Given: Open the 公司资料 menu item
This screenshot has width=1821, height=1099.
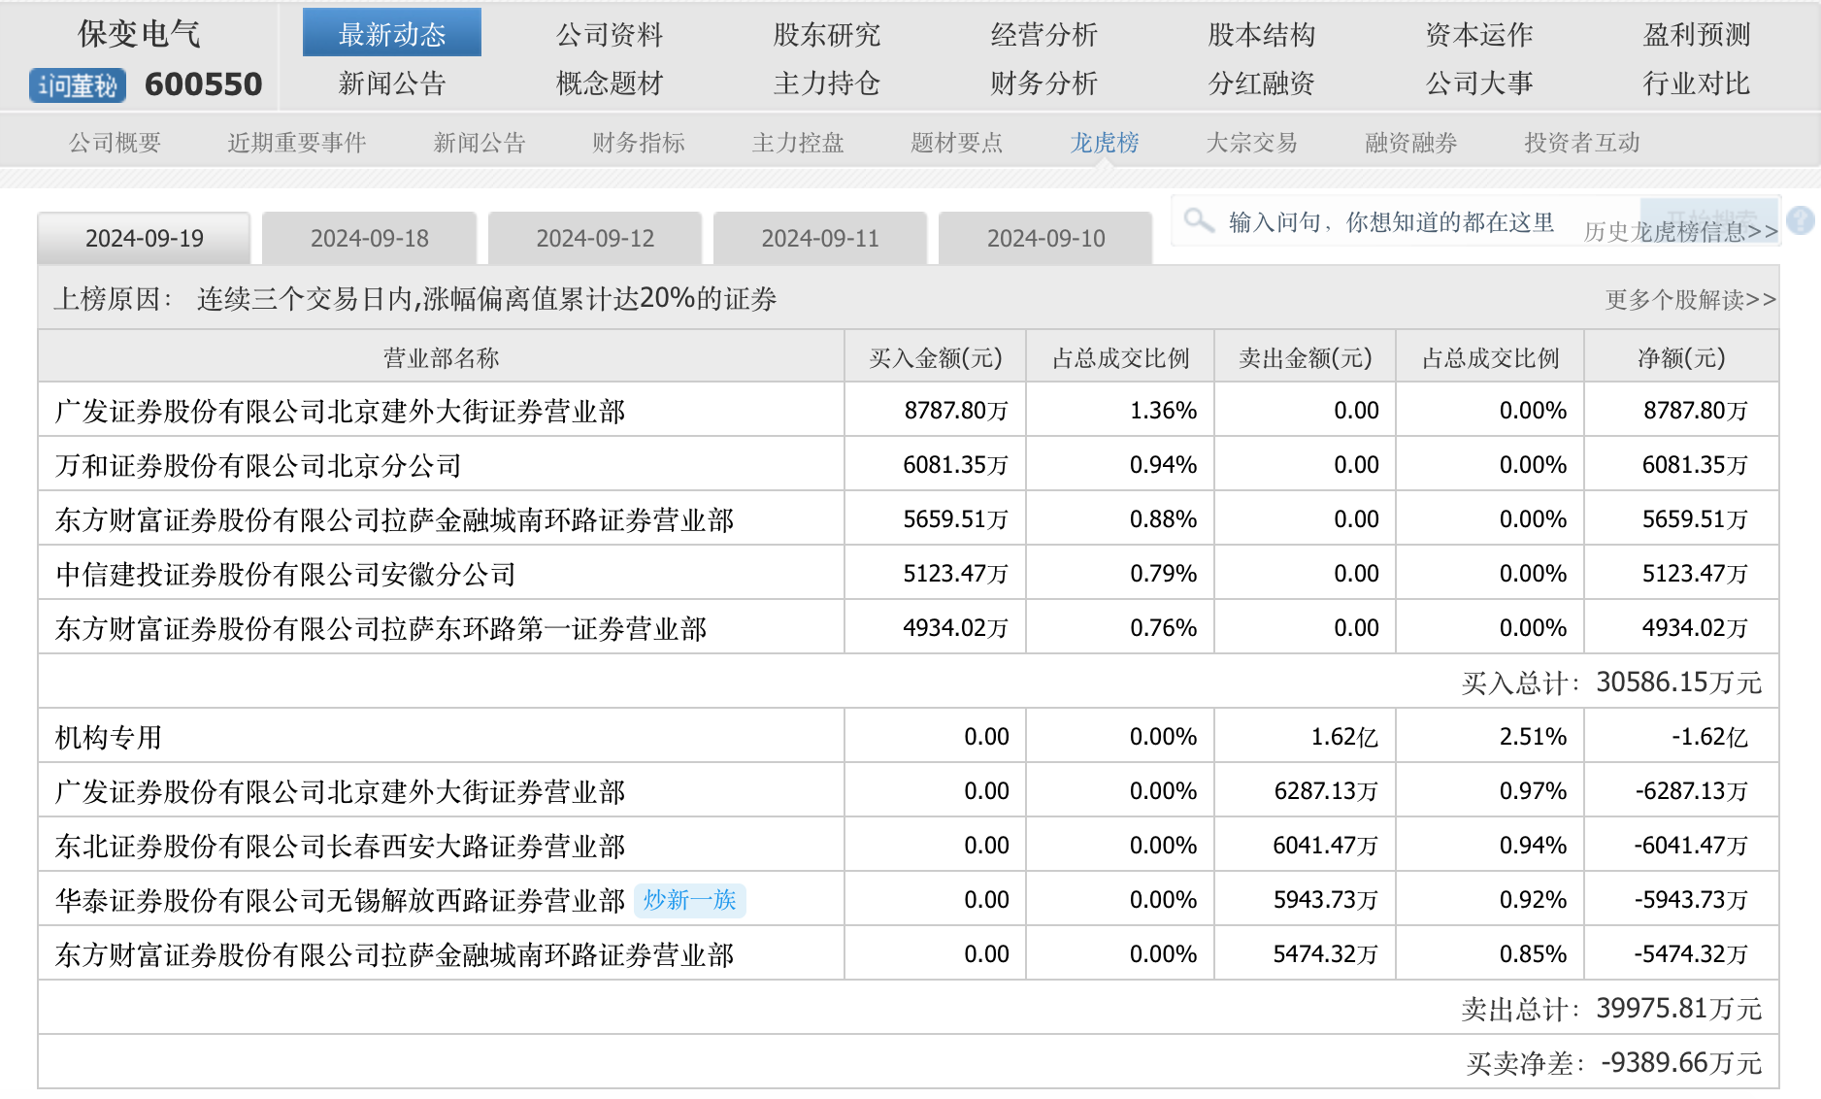Looking at the screenshot, I should 609,35.
